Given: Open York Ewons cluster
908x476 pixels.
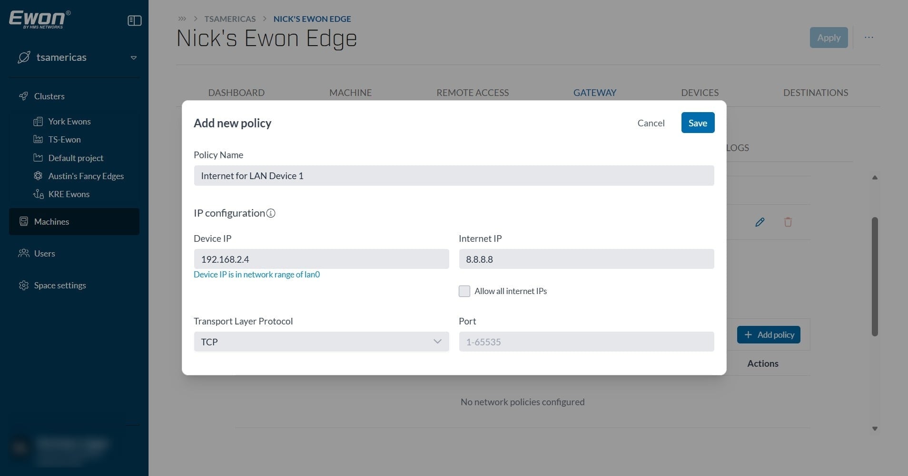Looking at the screenshot, I should (69, 122).
